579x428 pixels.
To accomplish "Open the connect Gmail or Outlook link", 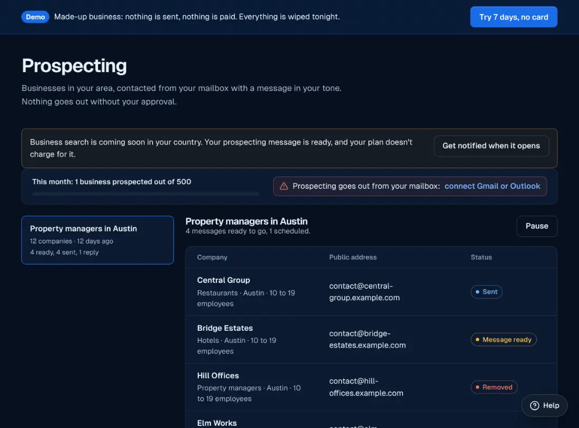I will pos(492,186).
